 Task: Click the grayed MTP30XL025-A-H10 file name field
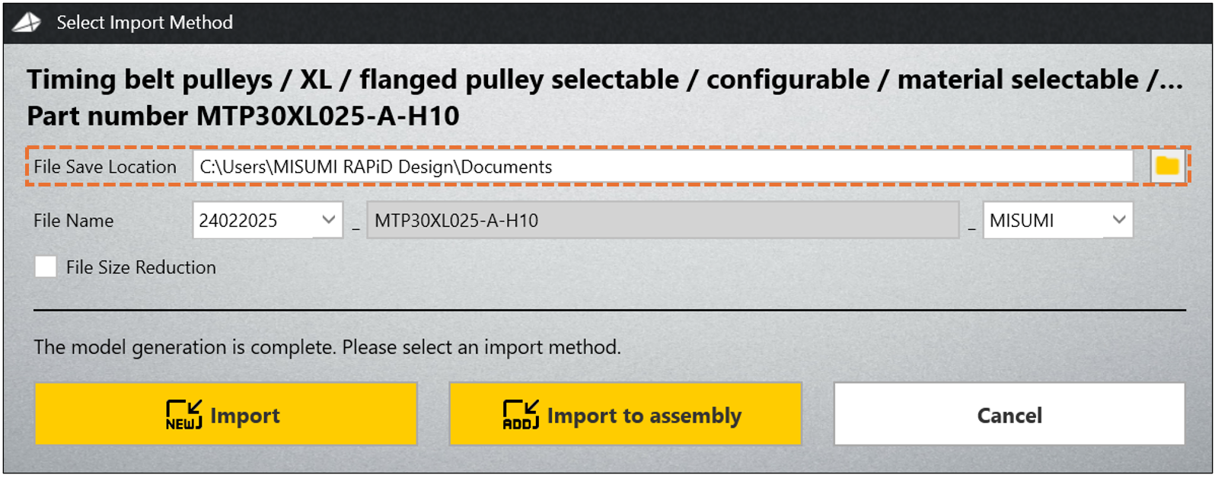click(x=662, y=221)
